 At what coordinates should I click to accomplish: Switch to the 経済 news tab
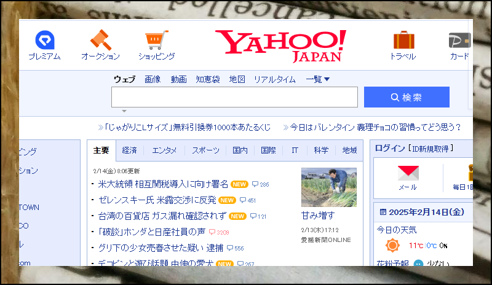click(x=130, y=150)
